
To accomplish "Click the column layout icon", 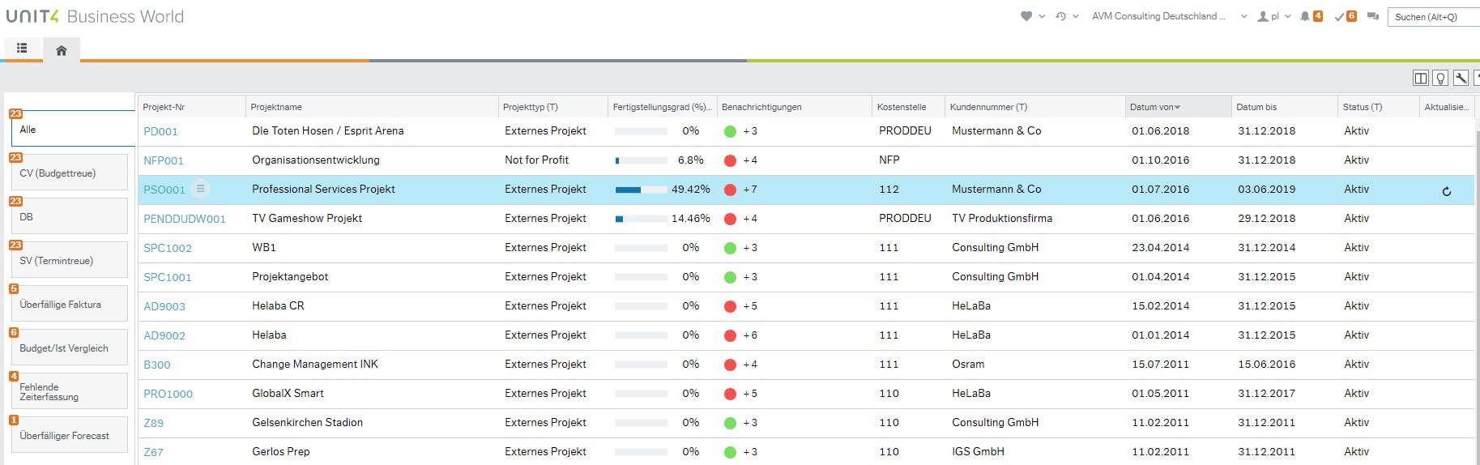I will click(1420, 78).
